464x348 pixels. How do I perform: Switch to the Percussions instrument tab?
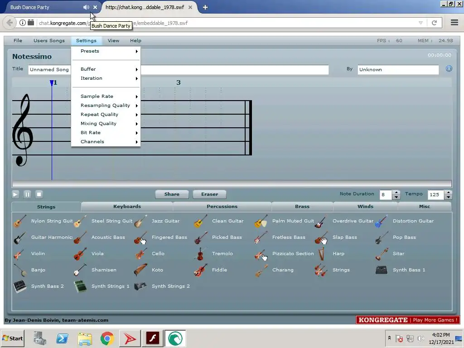click(x=222, y=207)
